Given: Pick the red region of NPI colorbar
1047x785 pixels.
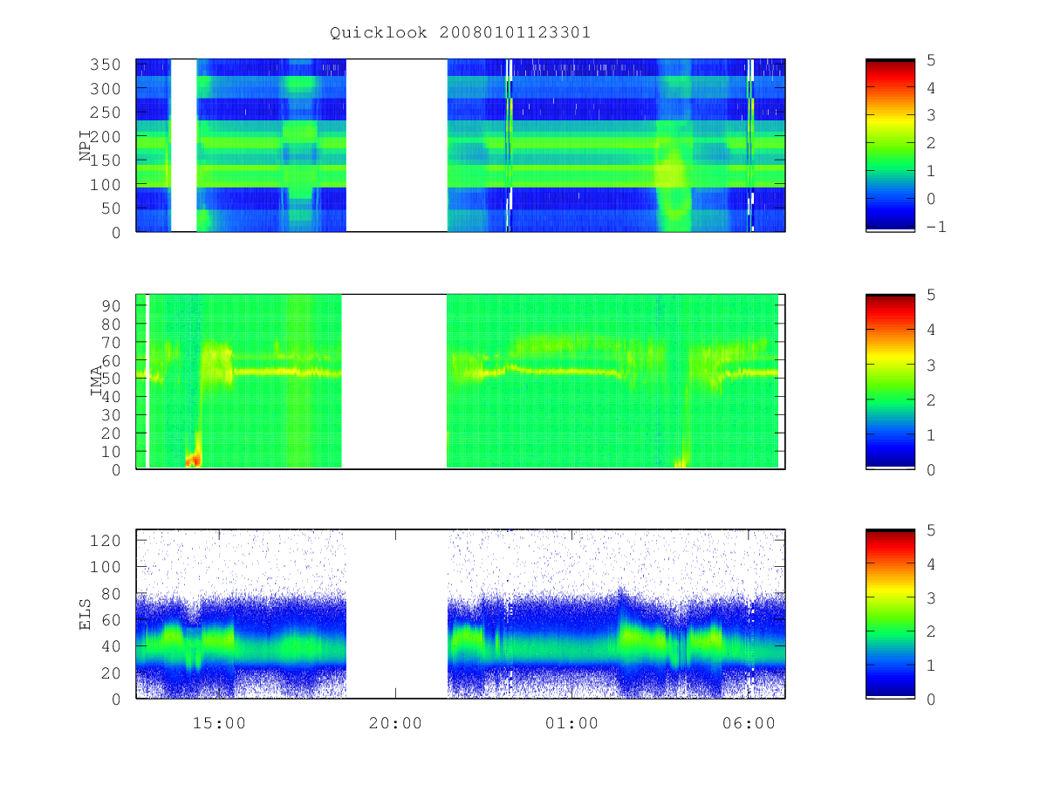Looking at the screenshot, I should tap(890, 77).
